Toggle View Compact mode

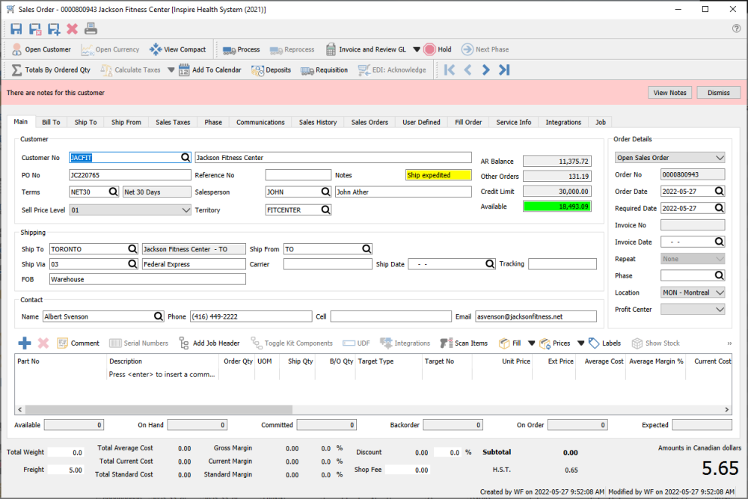point(177,49)
